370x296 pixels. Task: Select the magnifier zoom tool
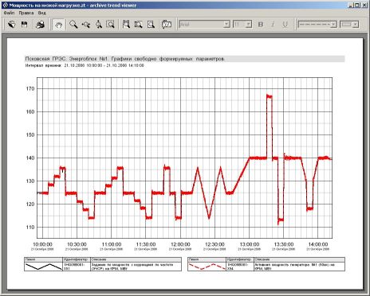[73, 25]
